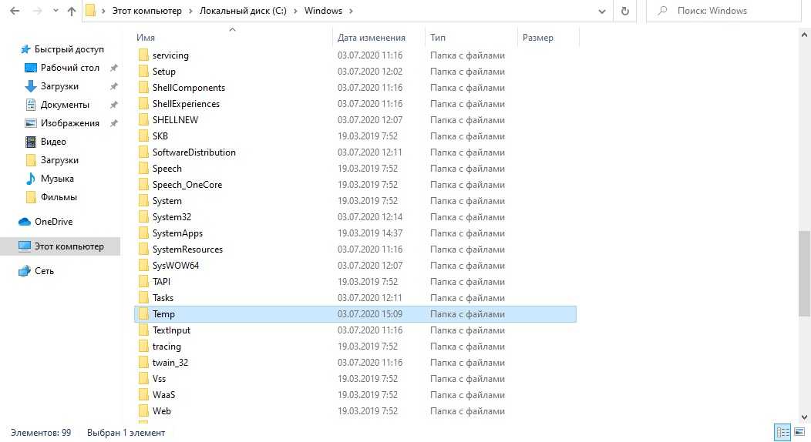Click the highlighted Temp folder

(x=355, y=314)
